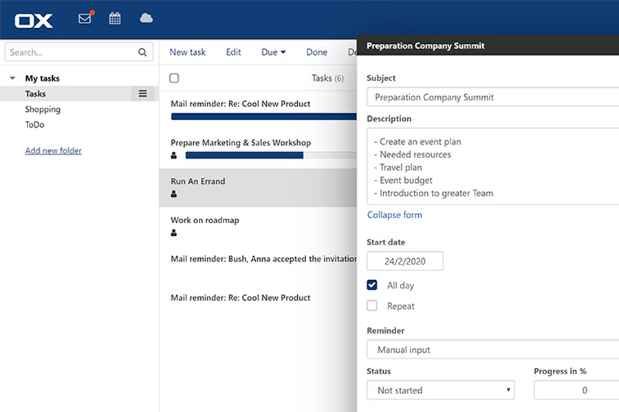
Task: Click the OX logo
Action: 34,21
